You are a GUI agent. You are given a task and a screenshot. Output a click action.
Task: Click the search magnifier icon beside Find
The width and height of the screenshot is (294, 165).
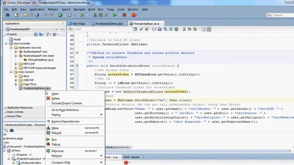71,29
